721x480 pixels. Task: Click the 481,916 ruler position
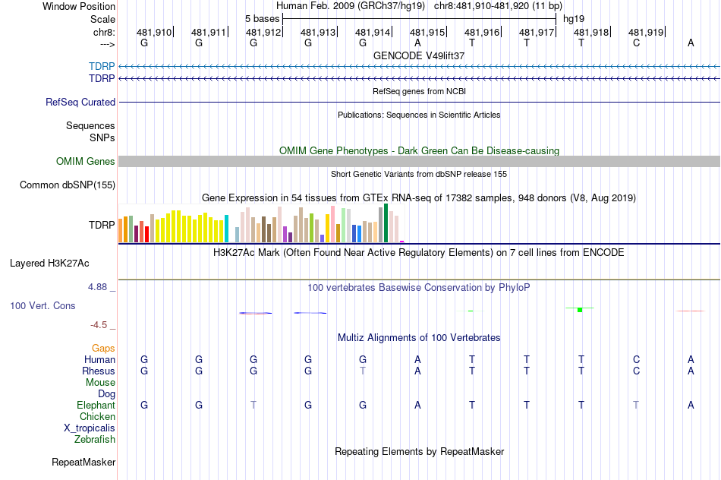482,32
